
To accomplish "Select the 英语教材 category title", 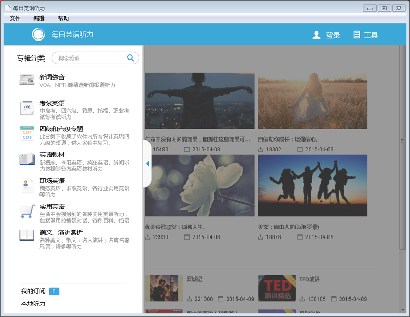I will [52, 155].
